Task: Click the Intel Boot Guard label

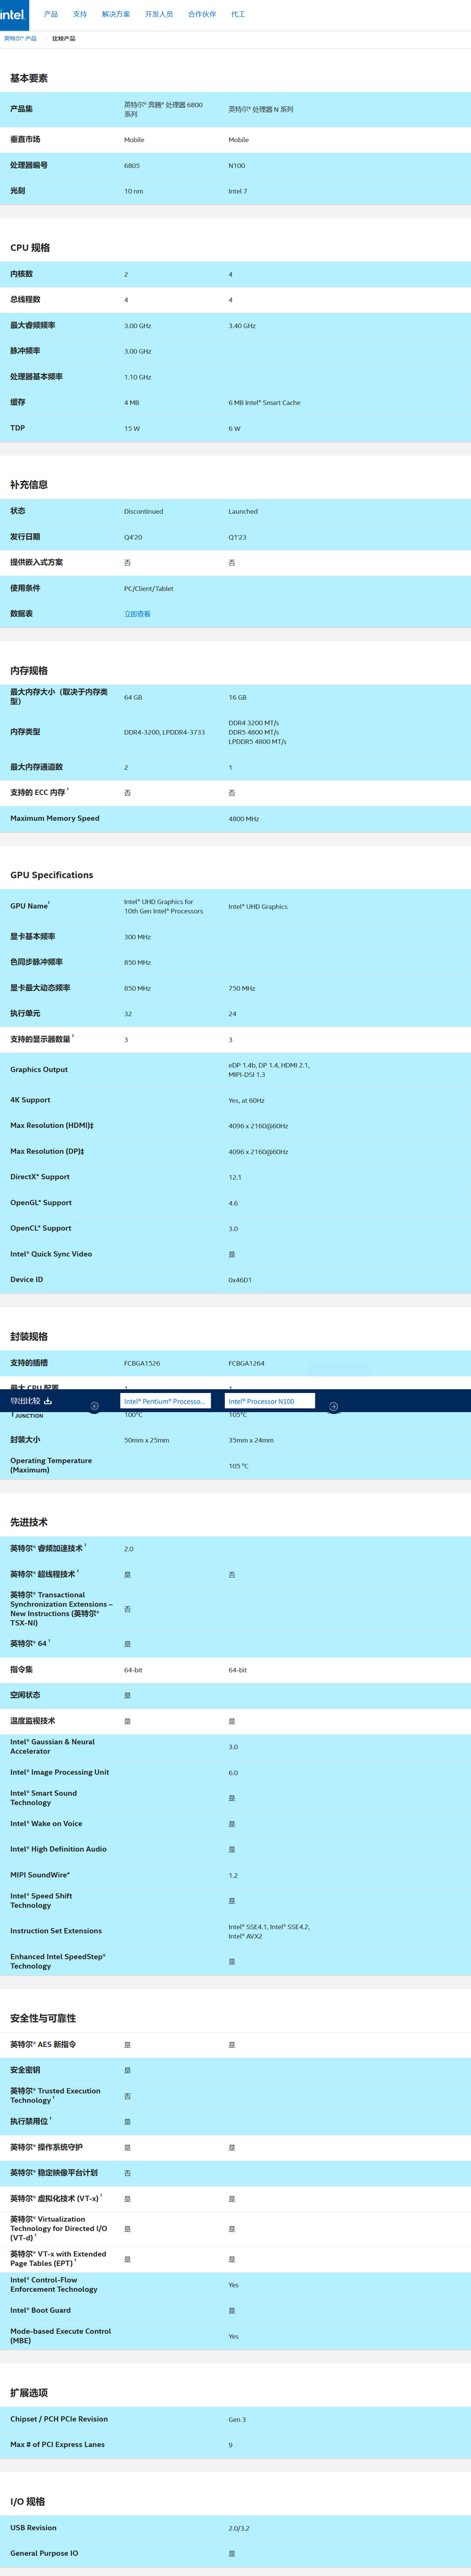Action: [40, 2310]
